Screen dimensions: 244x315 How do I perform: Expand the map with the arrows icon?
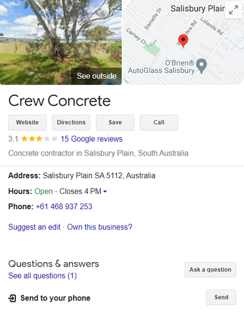[x=233, y=10]
